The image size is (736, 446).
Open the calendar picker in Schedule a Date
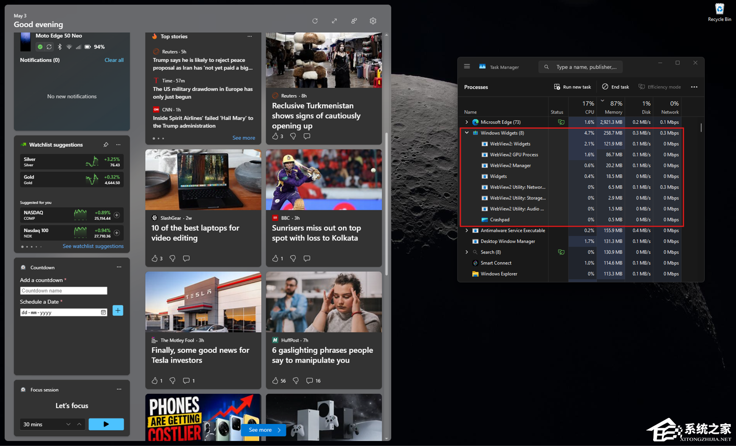[103, 313]
